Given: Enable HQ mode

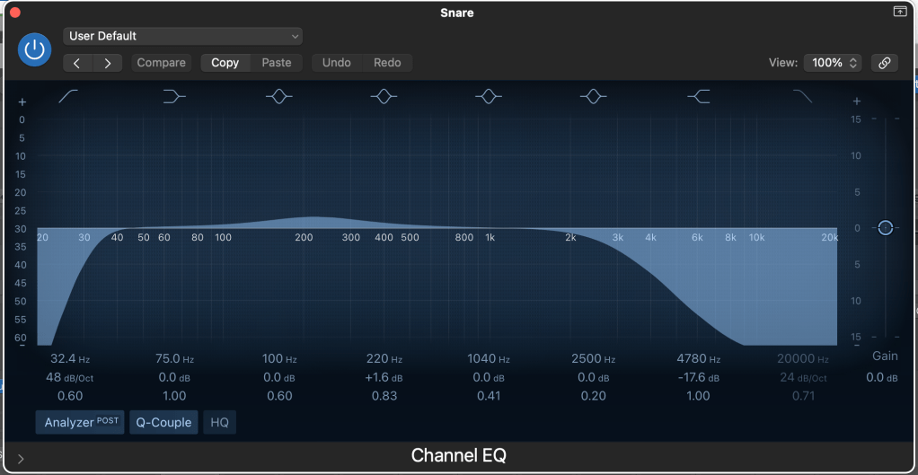Looking at the screenshot, I should 219,422.
